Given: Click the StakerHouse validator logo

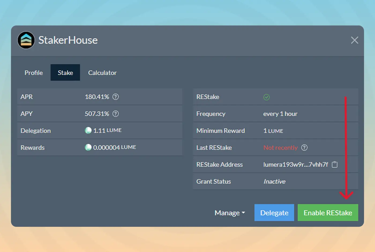Looking at the screenshot, I should (26, 40).
